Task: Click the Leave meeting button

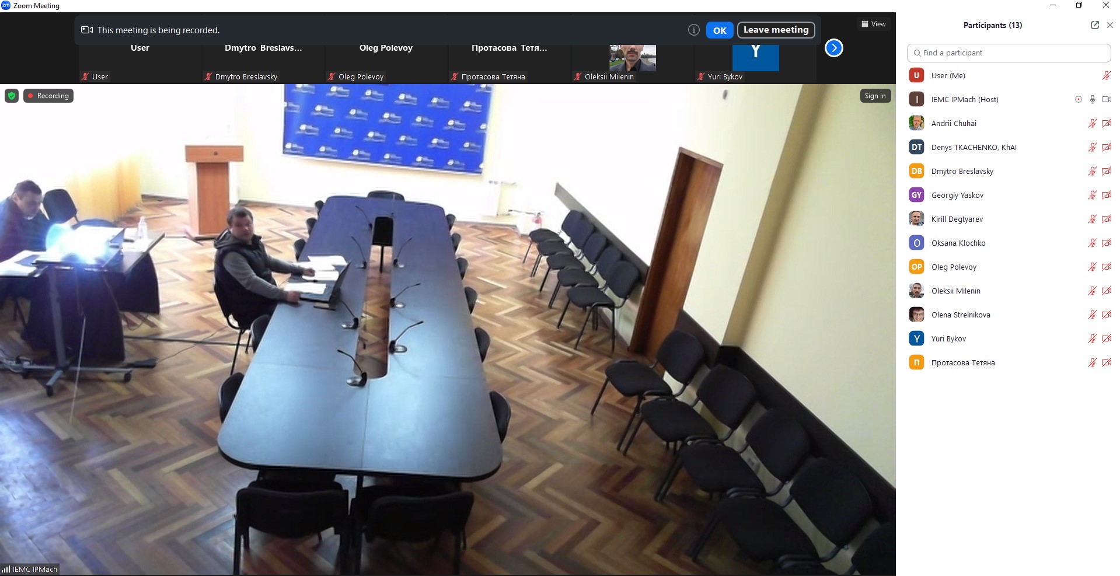Action: click(x=776, y=30)
